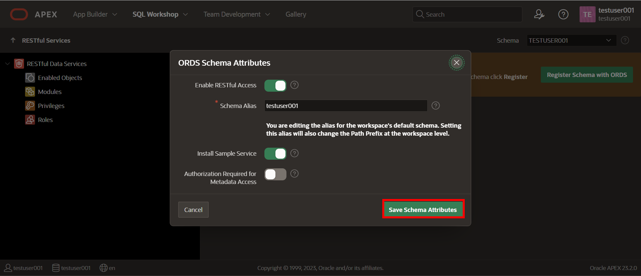The image size is (641, 276).
Task: Open the administration user-wrench icon
Action: click(x=539, y=14)
